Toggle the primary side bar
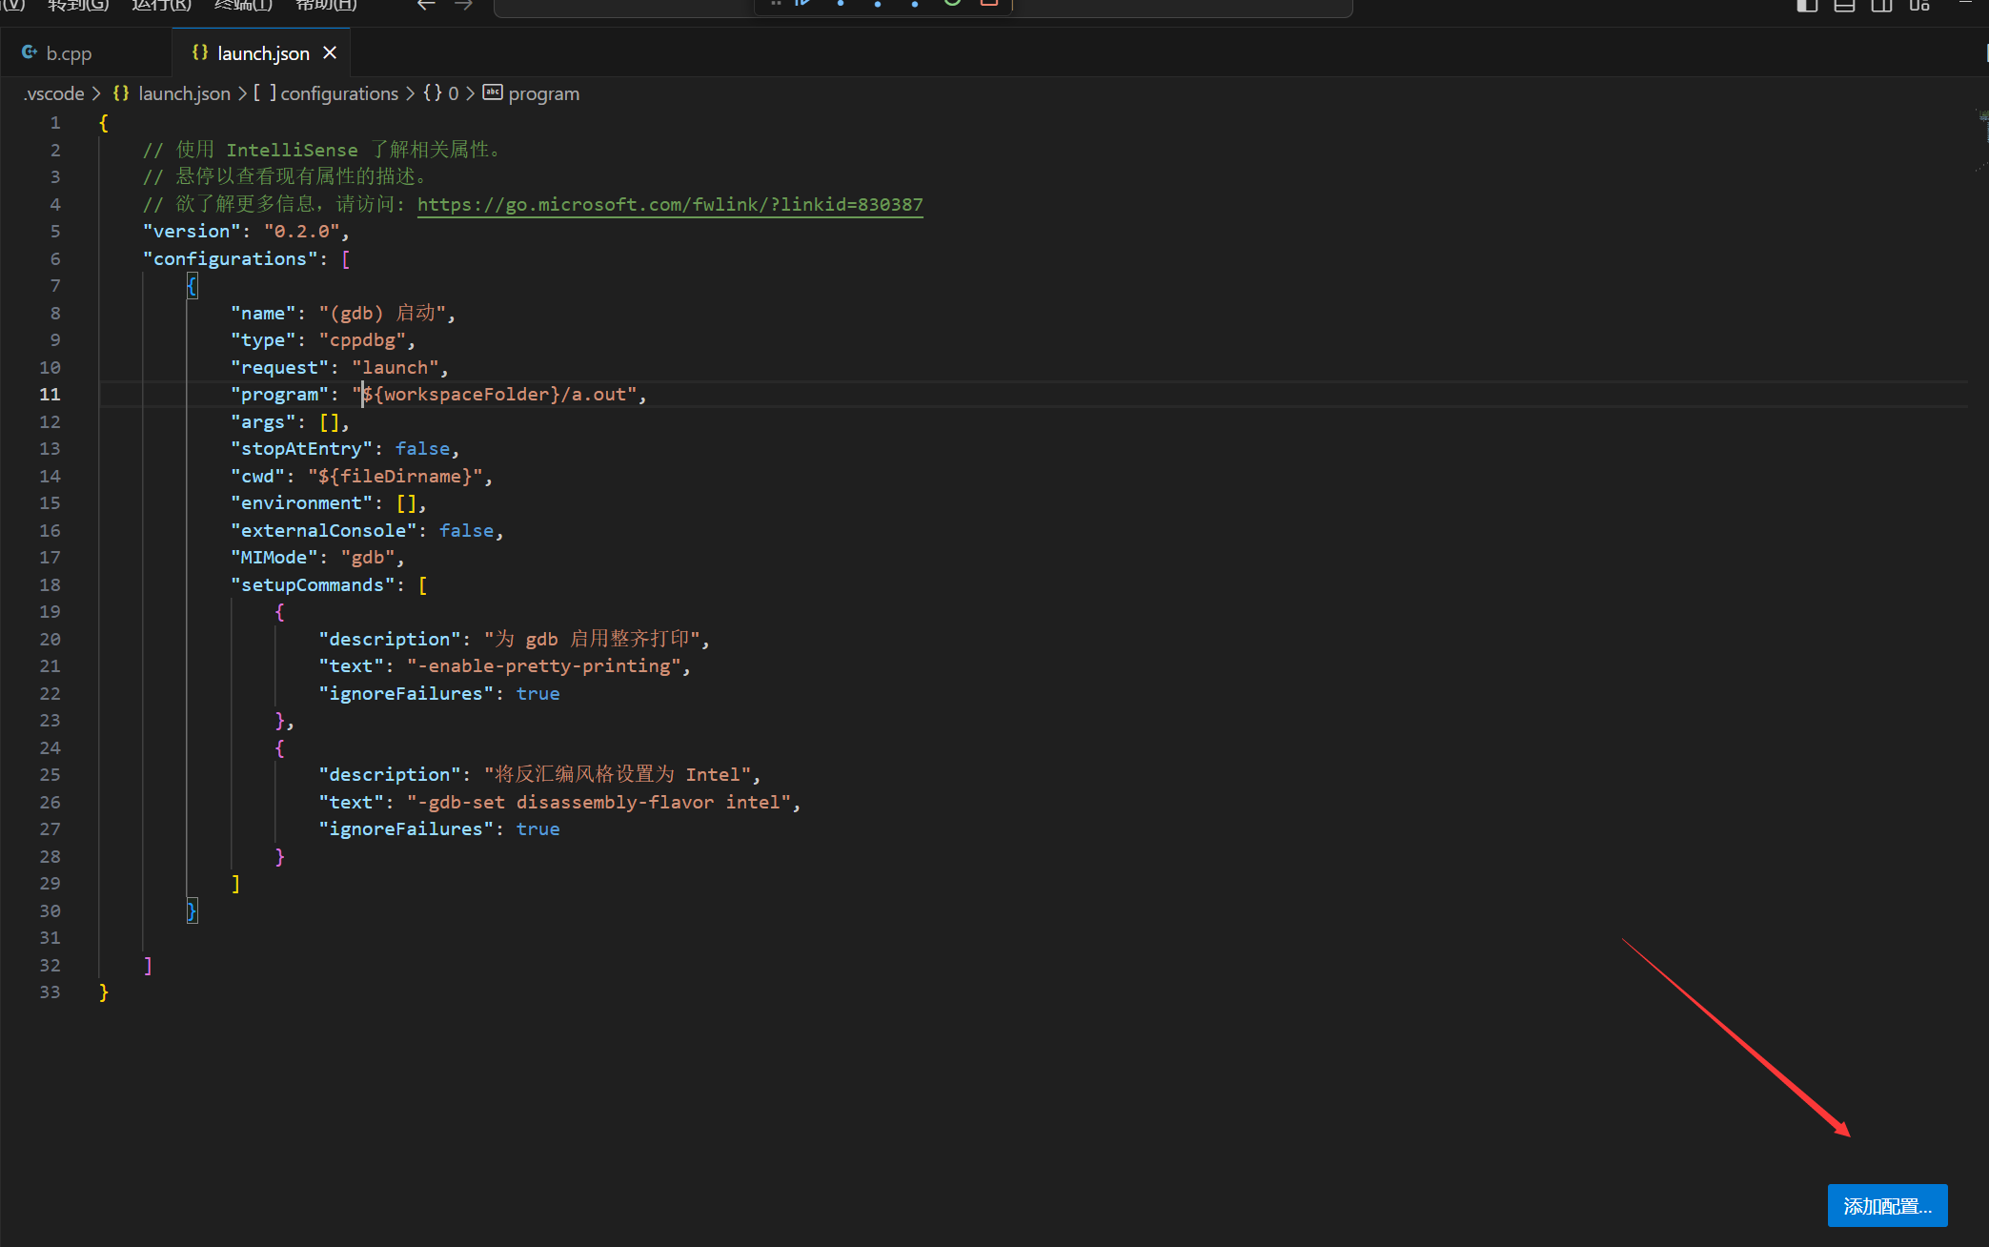Screen dimensions: 1989x1247 (1807, 6)
